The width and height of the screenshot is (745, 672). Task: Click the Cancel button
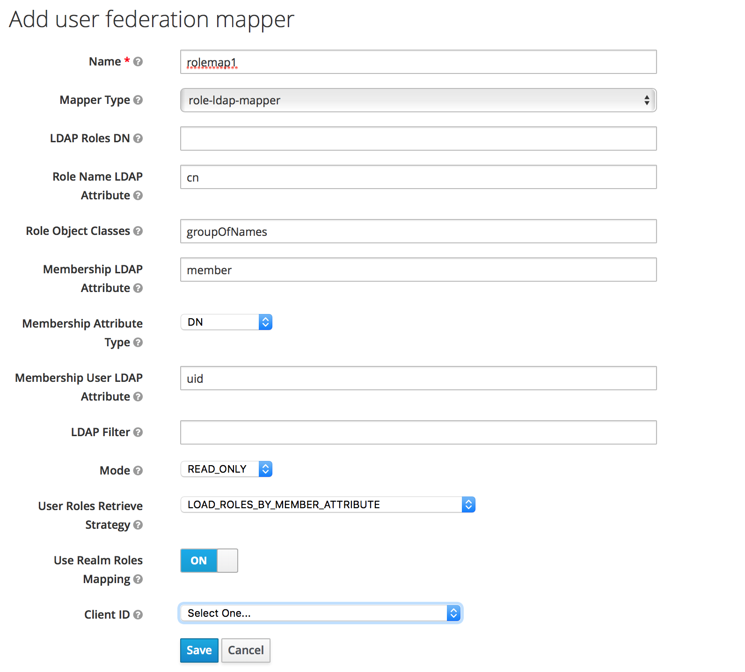pos(246,650)
